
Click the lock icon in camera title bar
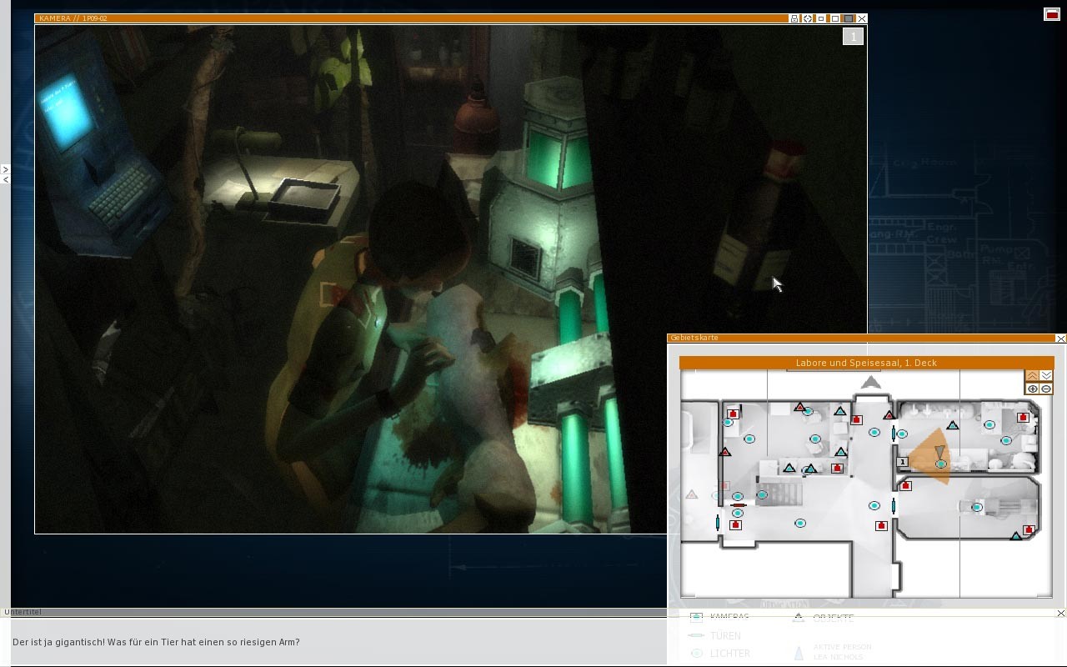point(794,18)
